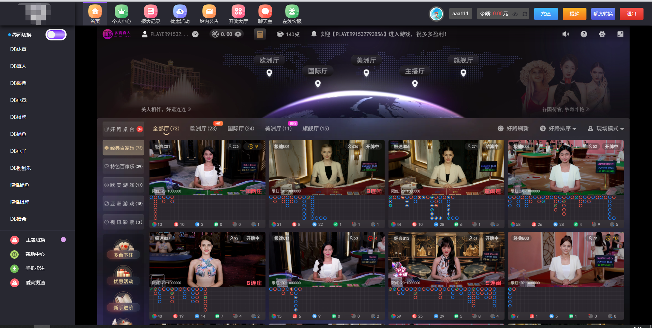
Task: Open the game settings gear icon
Action: click(x=602, y=34)
